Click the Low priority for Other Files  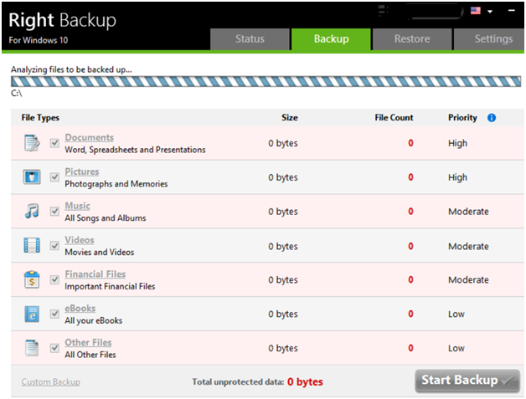point(456,348)
